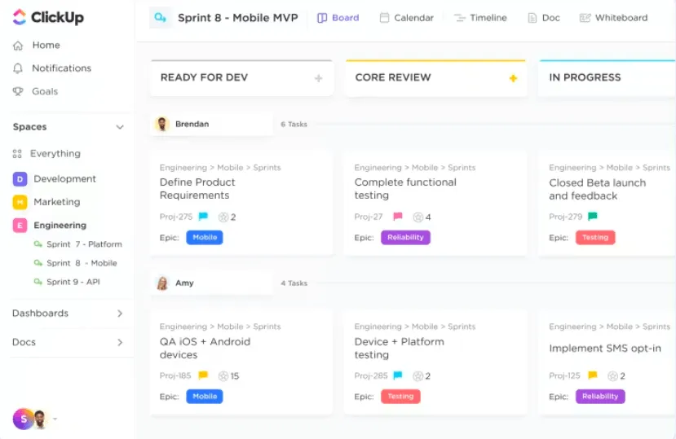Click the sprint icon beside Sprint 8 title
Image resolution: width=676 pixels, height=439 pixels.
161,18
